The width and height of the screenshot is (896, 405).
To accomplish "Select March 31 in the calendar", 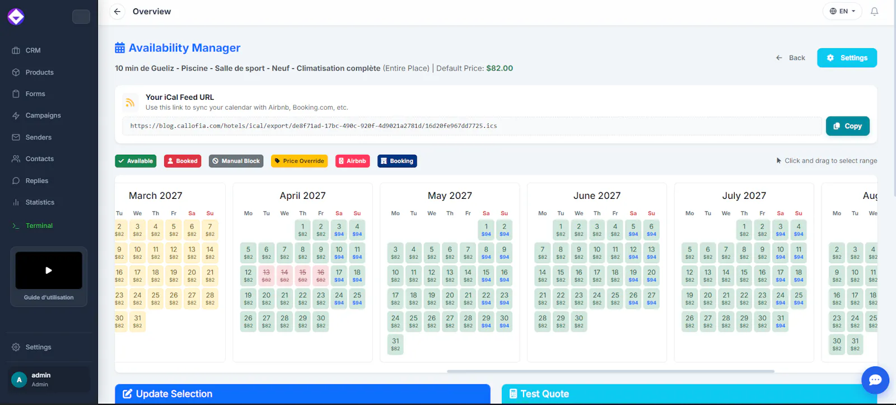I will point(137,321).
